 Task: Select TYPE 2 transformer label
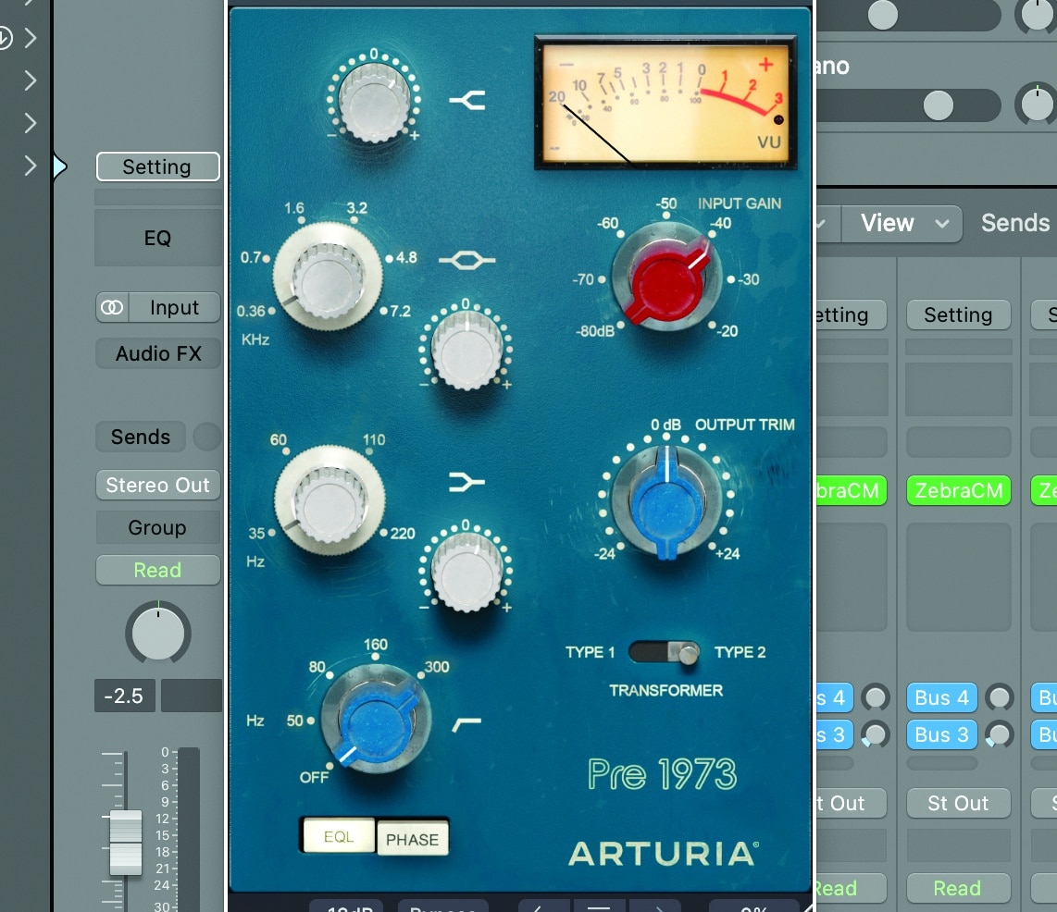[740, 652]
